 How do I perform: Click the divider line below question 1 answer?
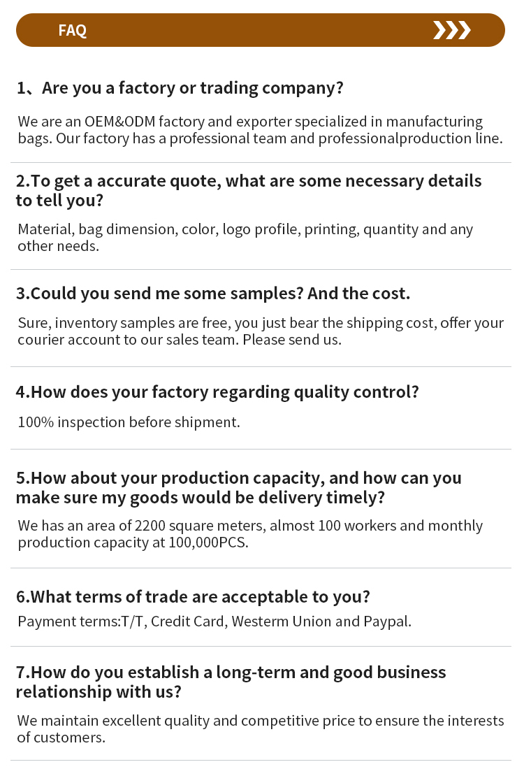(x=261, y=162)
